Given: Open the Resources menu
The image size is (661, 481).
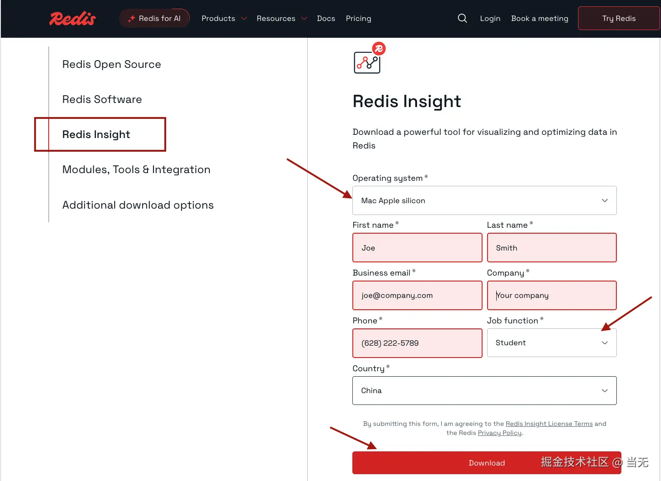Looking at the screenshot, I should coord(281,18).
